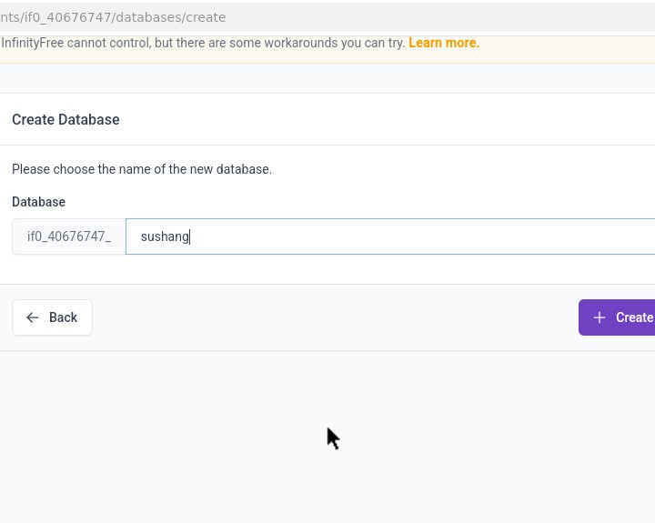Click the blank page area below the form
The width and height of the screenshot is (655, 523).
tap(327, 437)
